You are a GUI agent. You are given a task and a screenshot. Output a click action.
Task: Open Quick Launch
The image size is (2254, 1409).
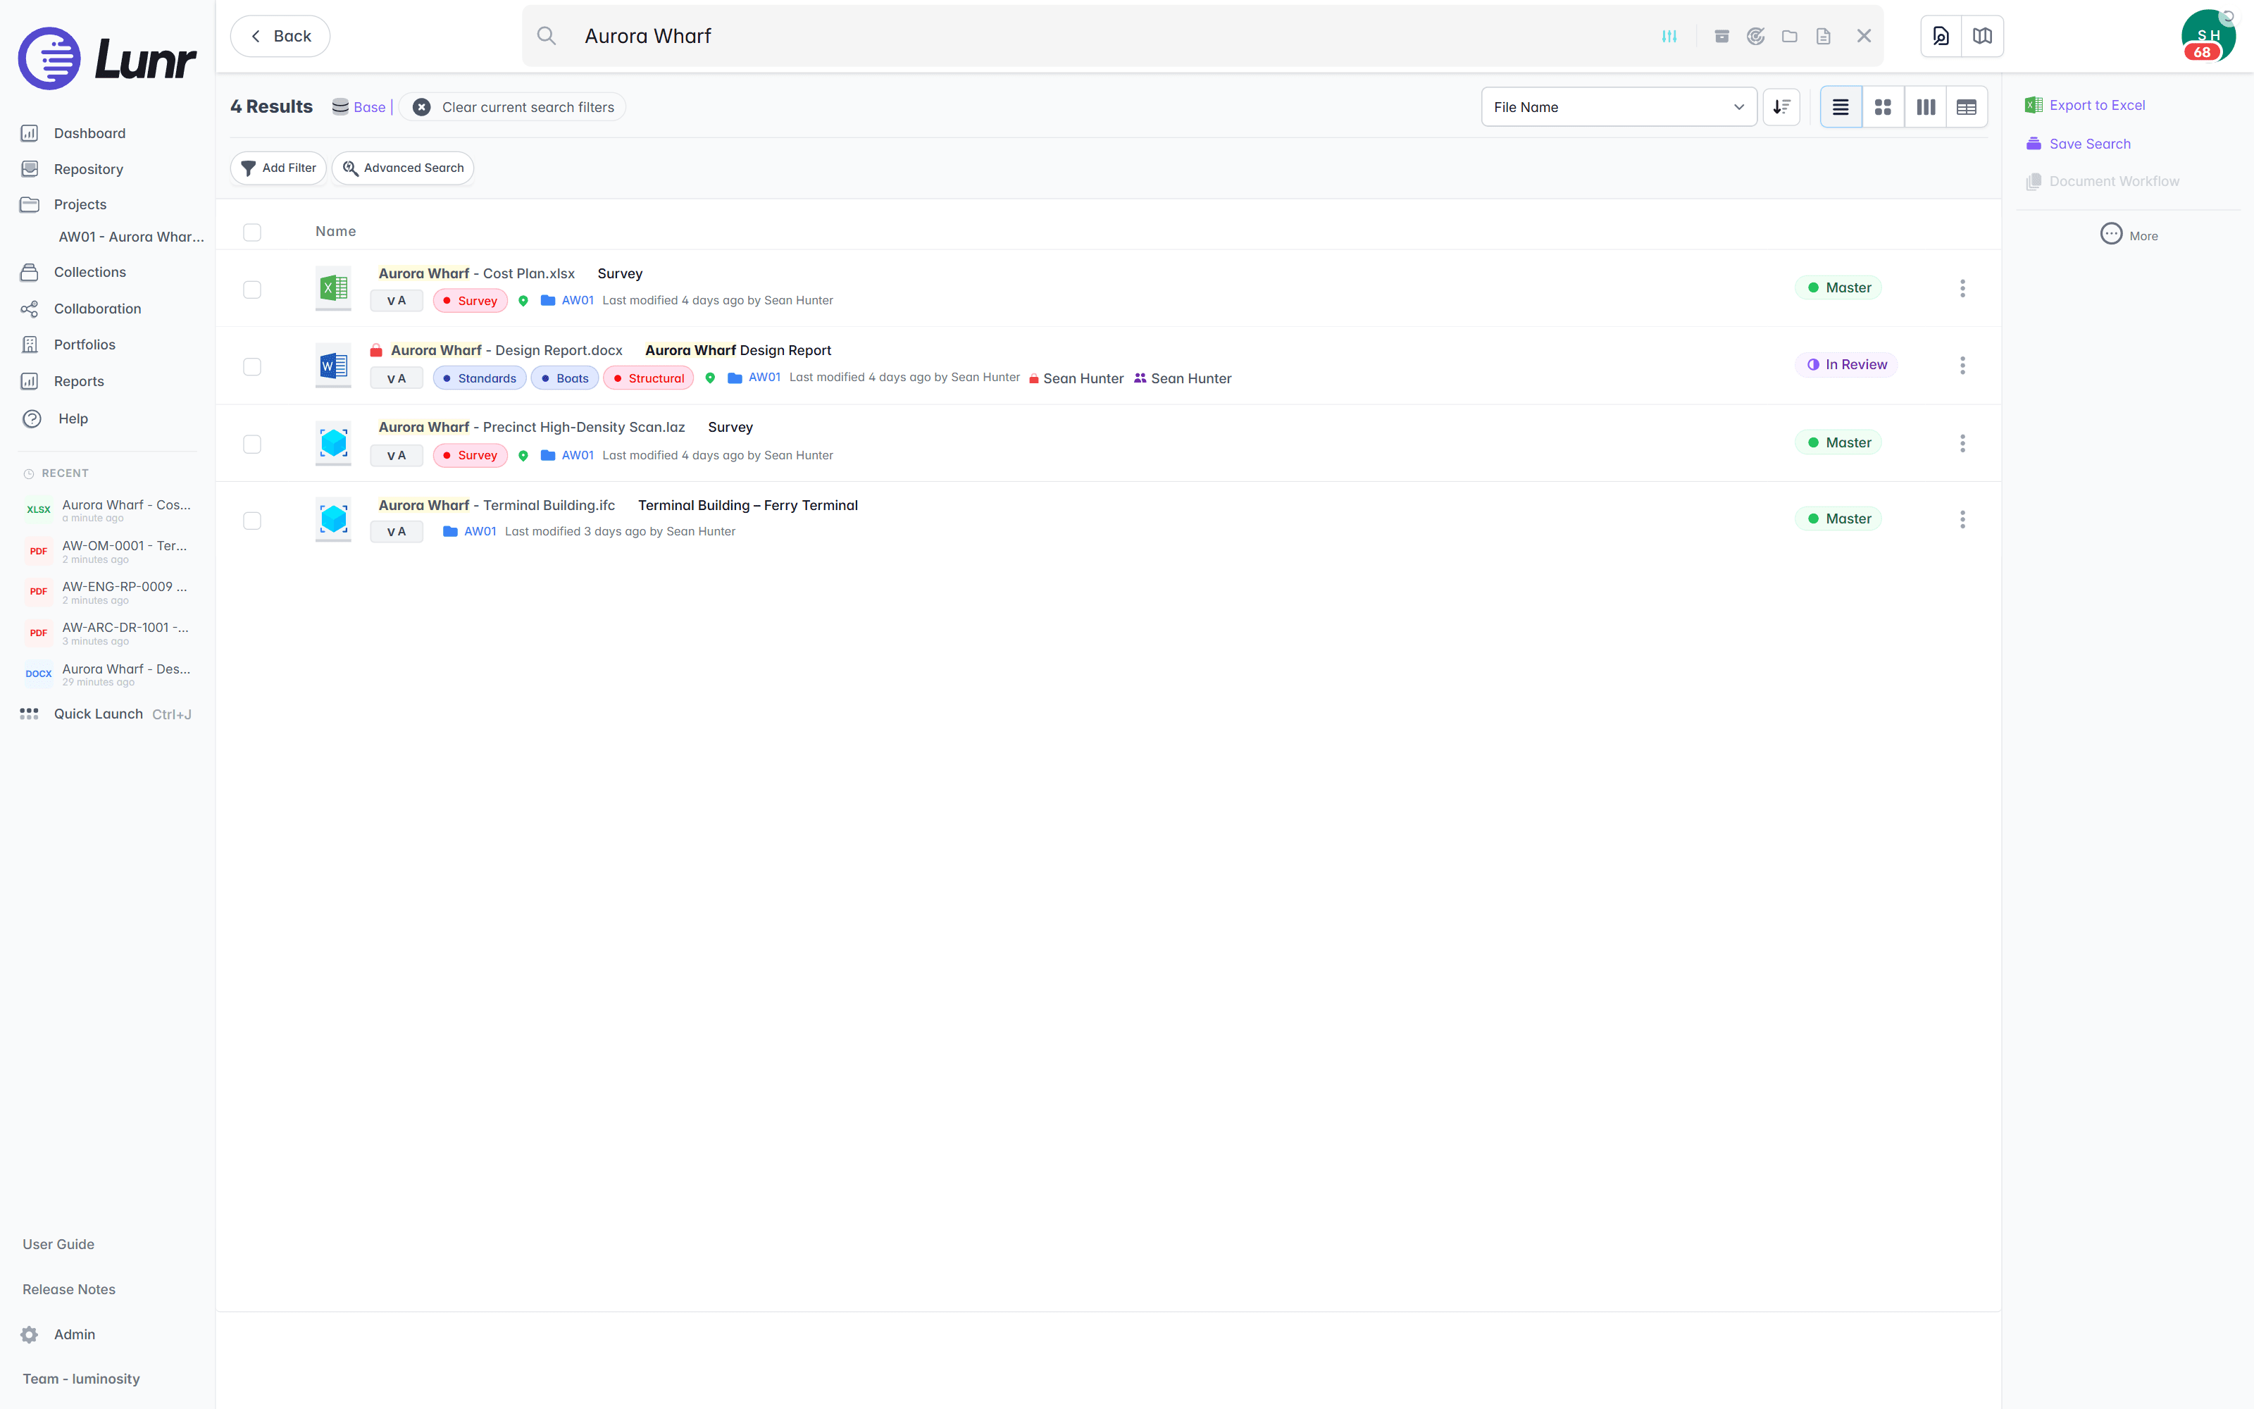(105, 714)
